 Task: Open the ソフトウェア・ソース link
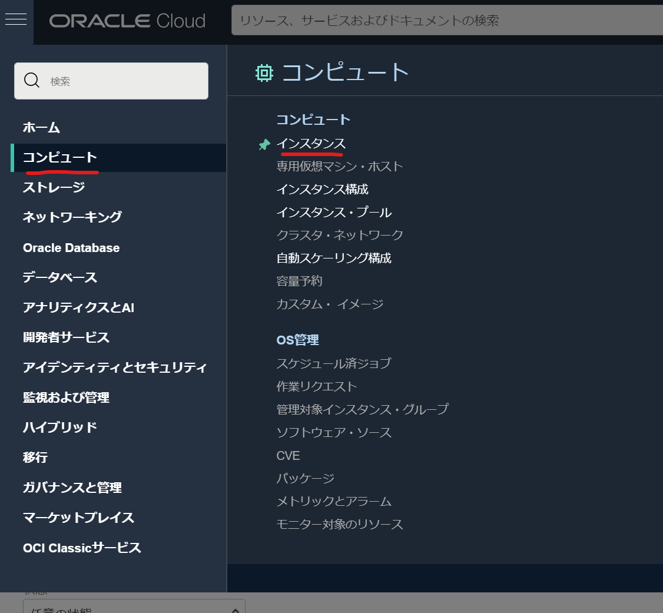pos(334,432)
